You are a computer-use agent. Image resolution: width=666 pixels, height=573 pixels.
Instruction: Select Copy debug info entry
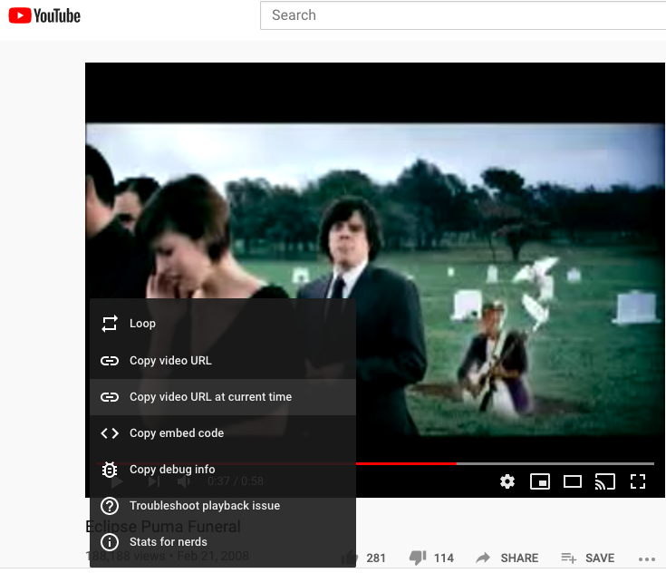coord(223,470)
